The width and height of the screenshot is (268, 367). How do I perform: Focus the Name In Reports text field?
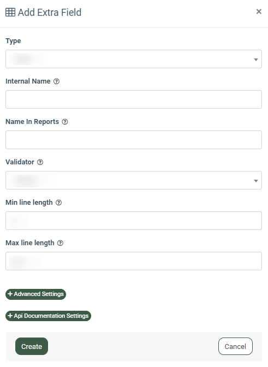point(134,140)
